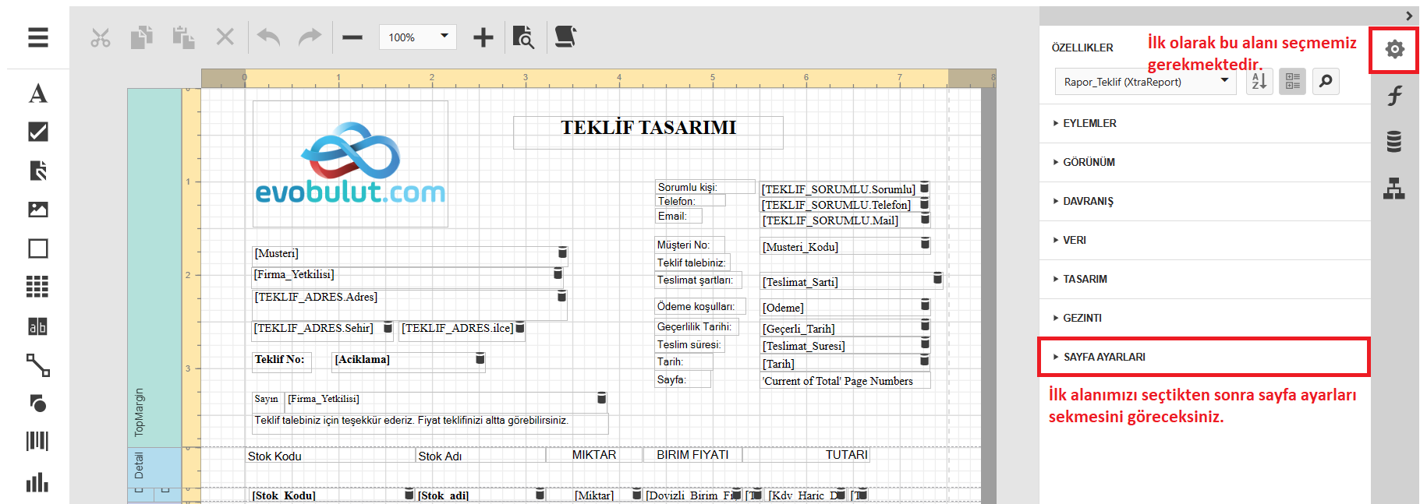Click the zoom out minus button
1420x504 pixels.
(352, 37)
